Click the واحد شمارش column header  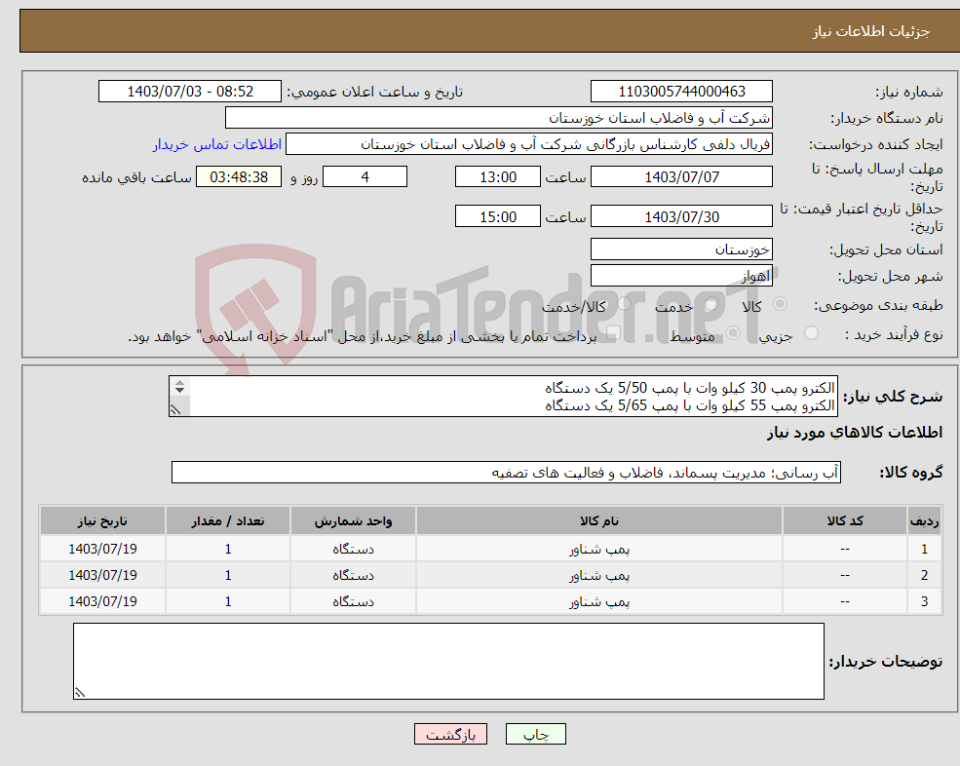[x=353, y=520]
